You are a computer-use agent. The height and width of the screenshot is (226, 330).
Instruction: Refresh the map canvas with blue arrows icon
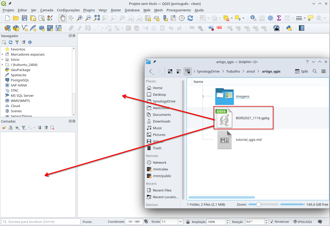click(x=190, y=18)
